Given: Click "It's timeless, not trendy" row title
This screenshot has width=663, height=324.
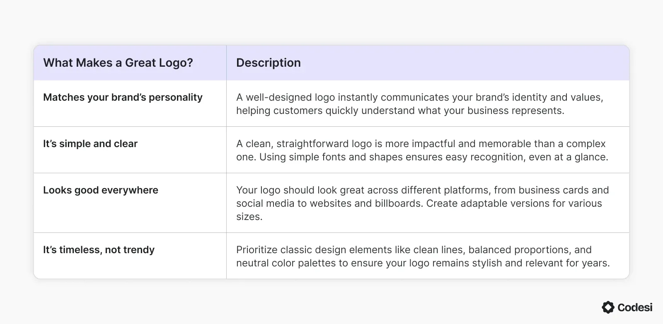Looking at the screenshot, I should pyautogui.click(x=99, y=250).
